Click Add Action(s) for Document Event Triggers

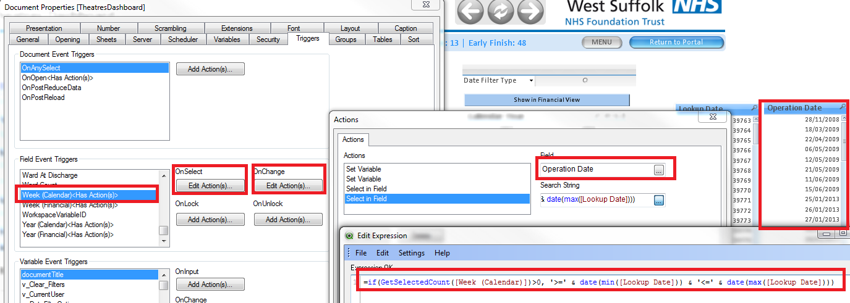point(210,69)
